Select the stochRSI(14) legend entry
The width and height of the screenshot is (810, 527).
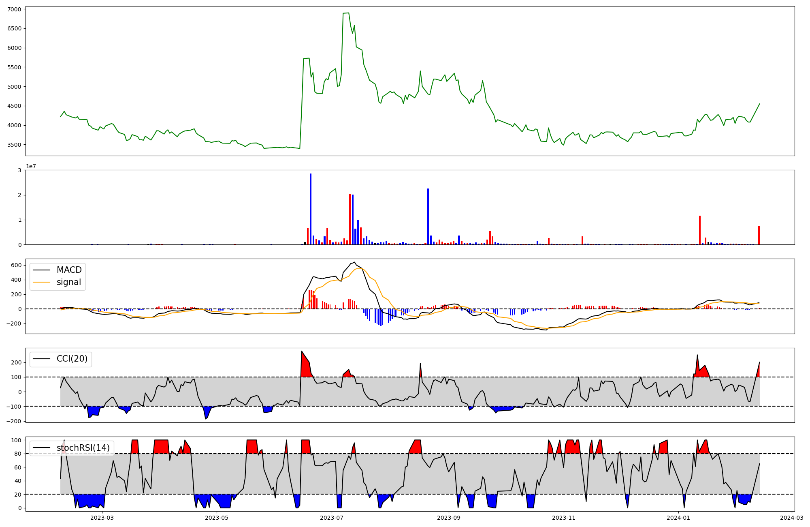(83, 448)
